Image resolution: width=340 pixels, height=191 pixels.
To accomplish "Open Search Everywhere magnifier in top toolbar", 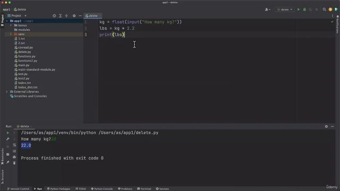I will click(x=324, y=10).
